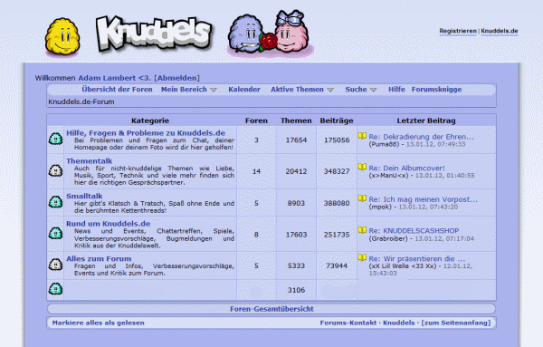The width and height of the screenshot is (543, 347).
Task: Open the Smalltalk category
Action: click(x=84, y=197)
